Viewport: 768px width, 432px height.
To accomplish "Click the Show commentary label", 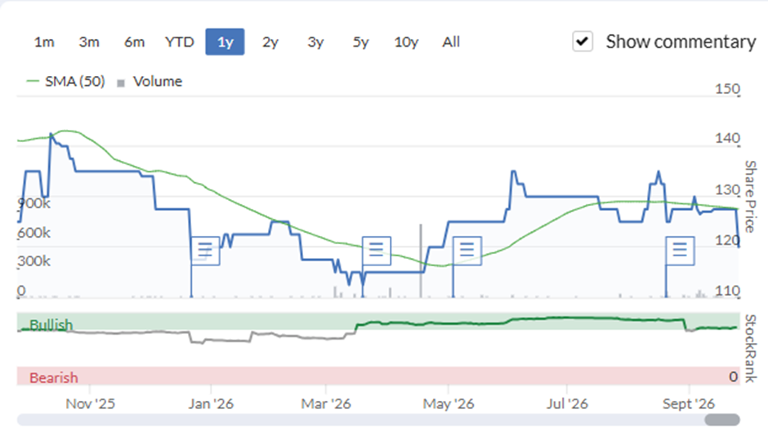I will [x=681, y=42].
